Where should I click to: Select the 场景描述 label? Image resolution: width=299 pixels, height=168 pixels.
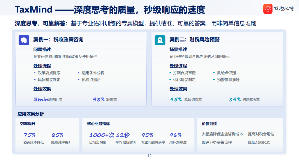[178, 50]
